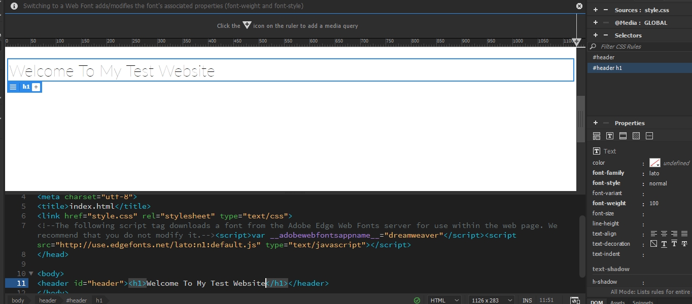Toggle center text-align for the rule
This screenshot has width=692, height=304.
664,234
